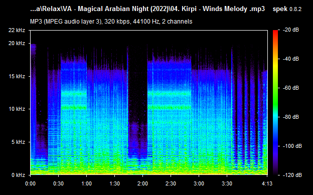This screenshot has width=313, height=195.
Task: Click the 1:00 time axis marker
Action: (x=86, y=183)
